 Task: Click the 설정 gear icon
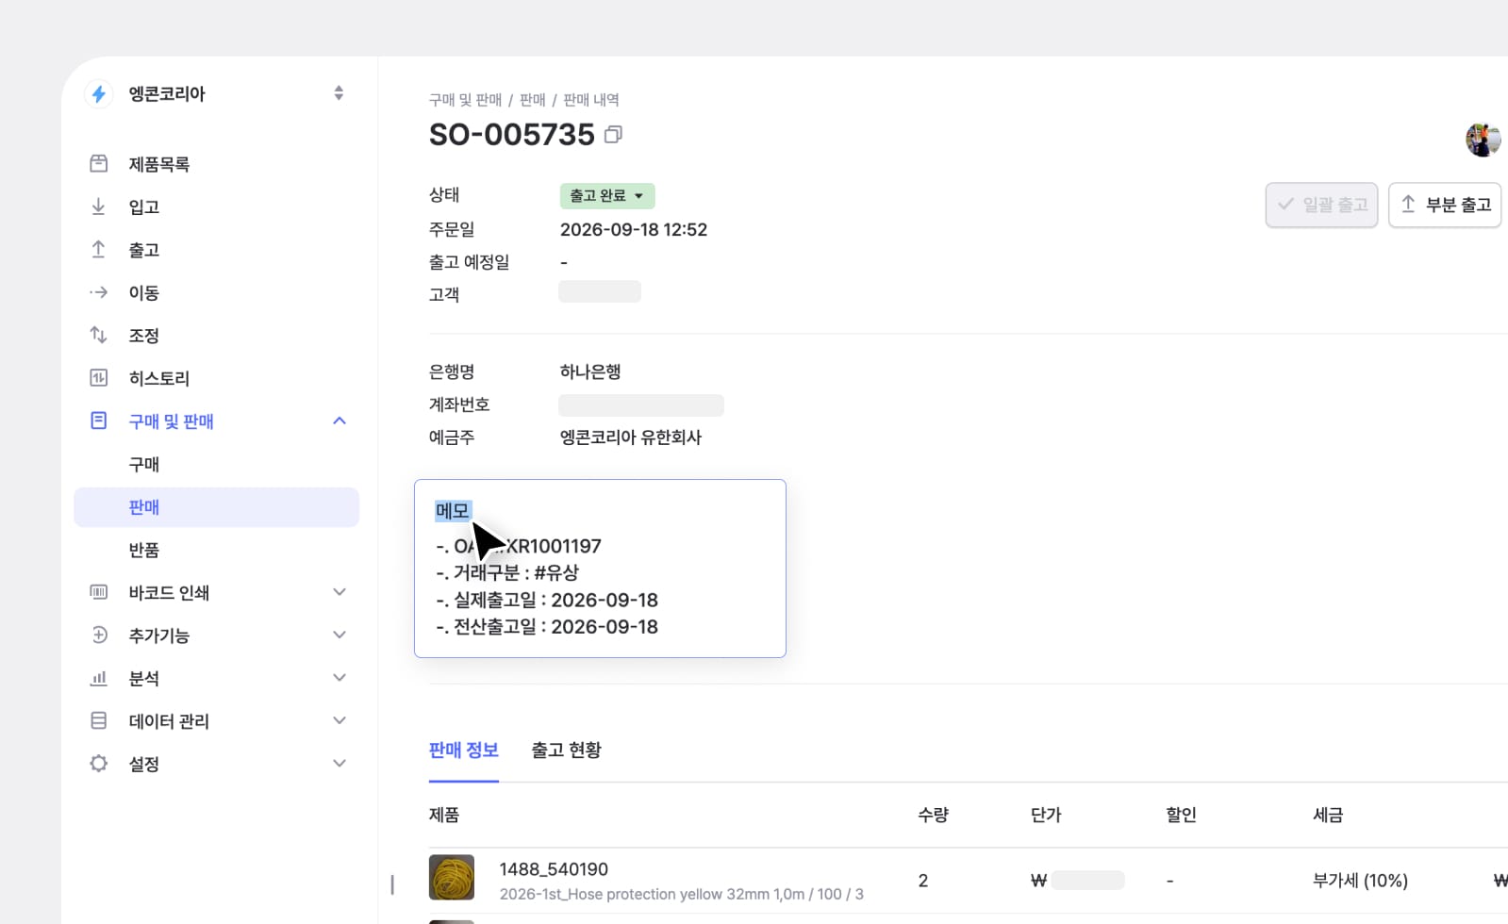pos(98,764)
